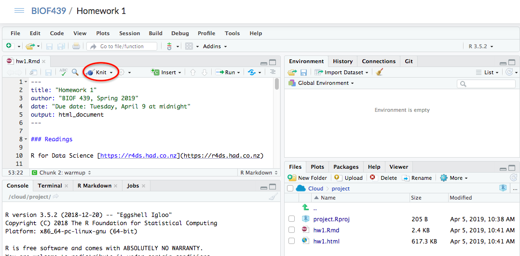
Task: Open the Chunk 2: warmup selector
Action: coord(61,173)
